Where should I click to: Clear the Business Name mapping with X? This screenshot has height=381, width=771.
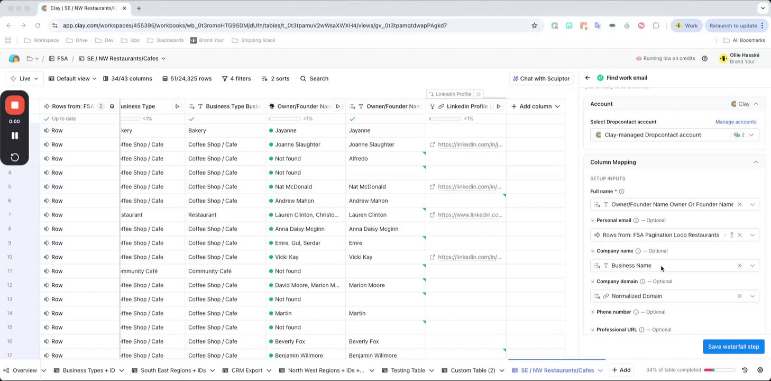[x=739, y=266]
